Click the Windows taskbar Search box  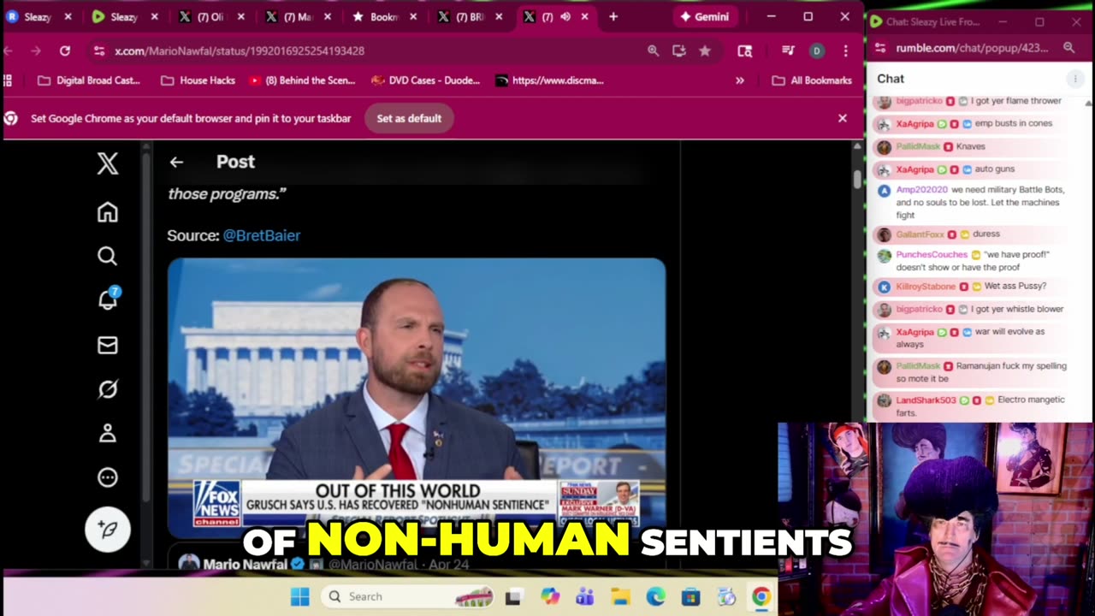(x=408, y=596)
